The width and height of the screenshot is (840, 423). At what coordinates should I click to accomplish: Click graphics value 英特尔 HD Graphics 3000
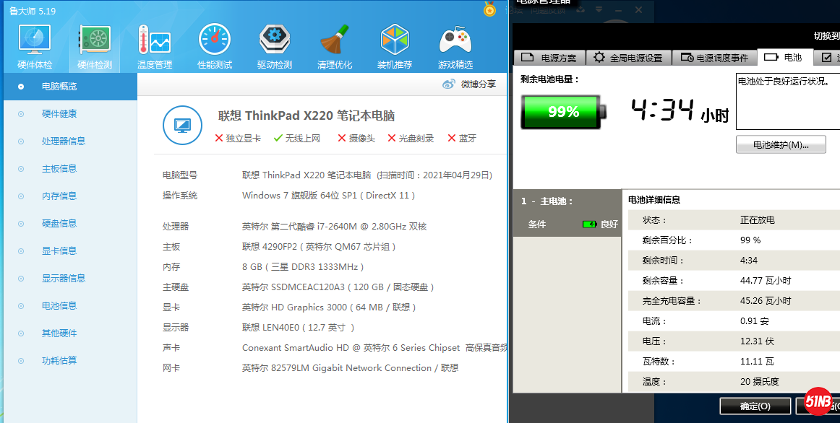coord(329,307)
